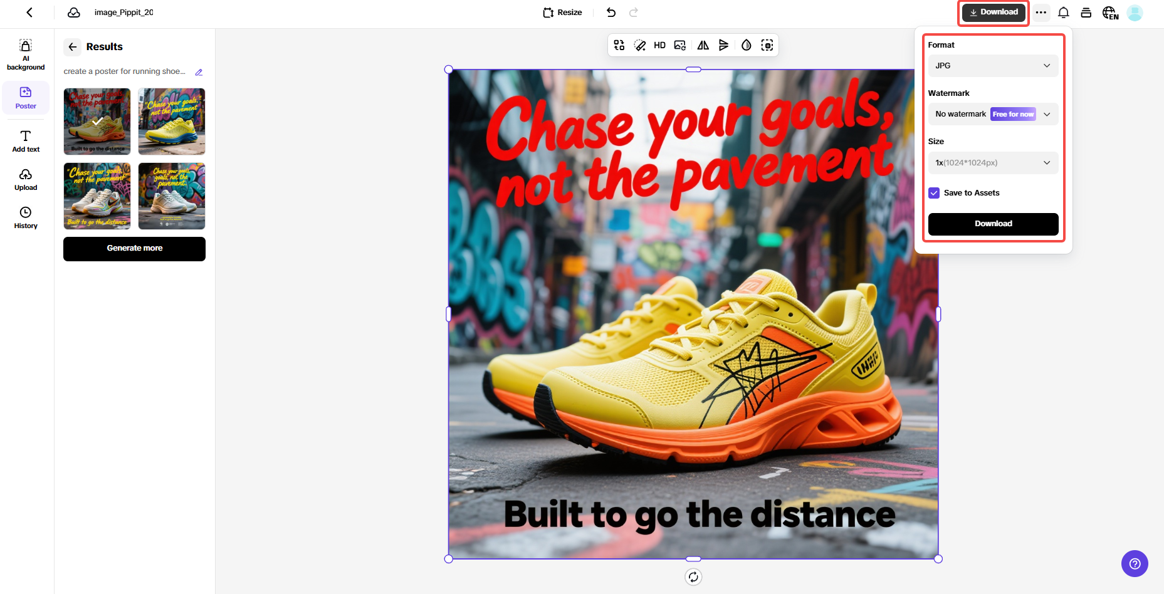
Task: Open the more options ellipsis menu
Action: point(1041,13)
